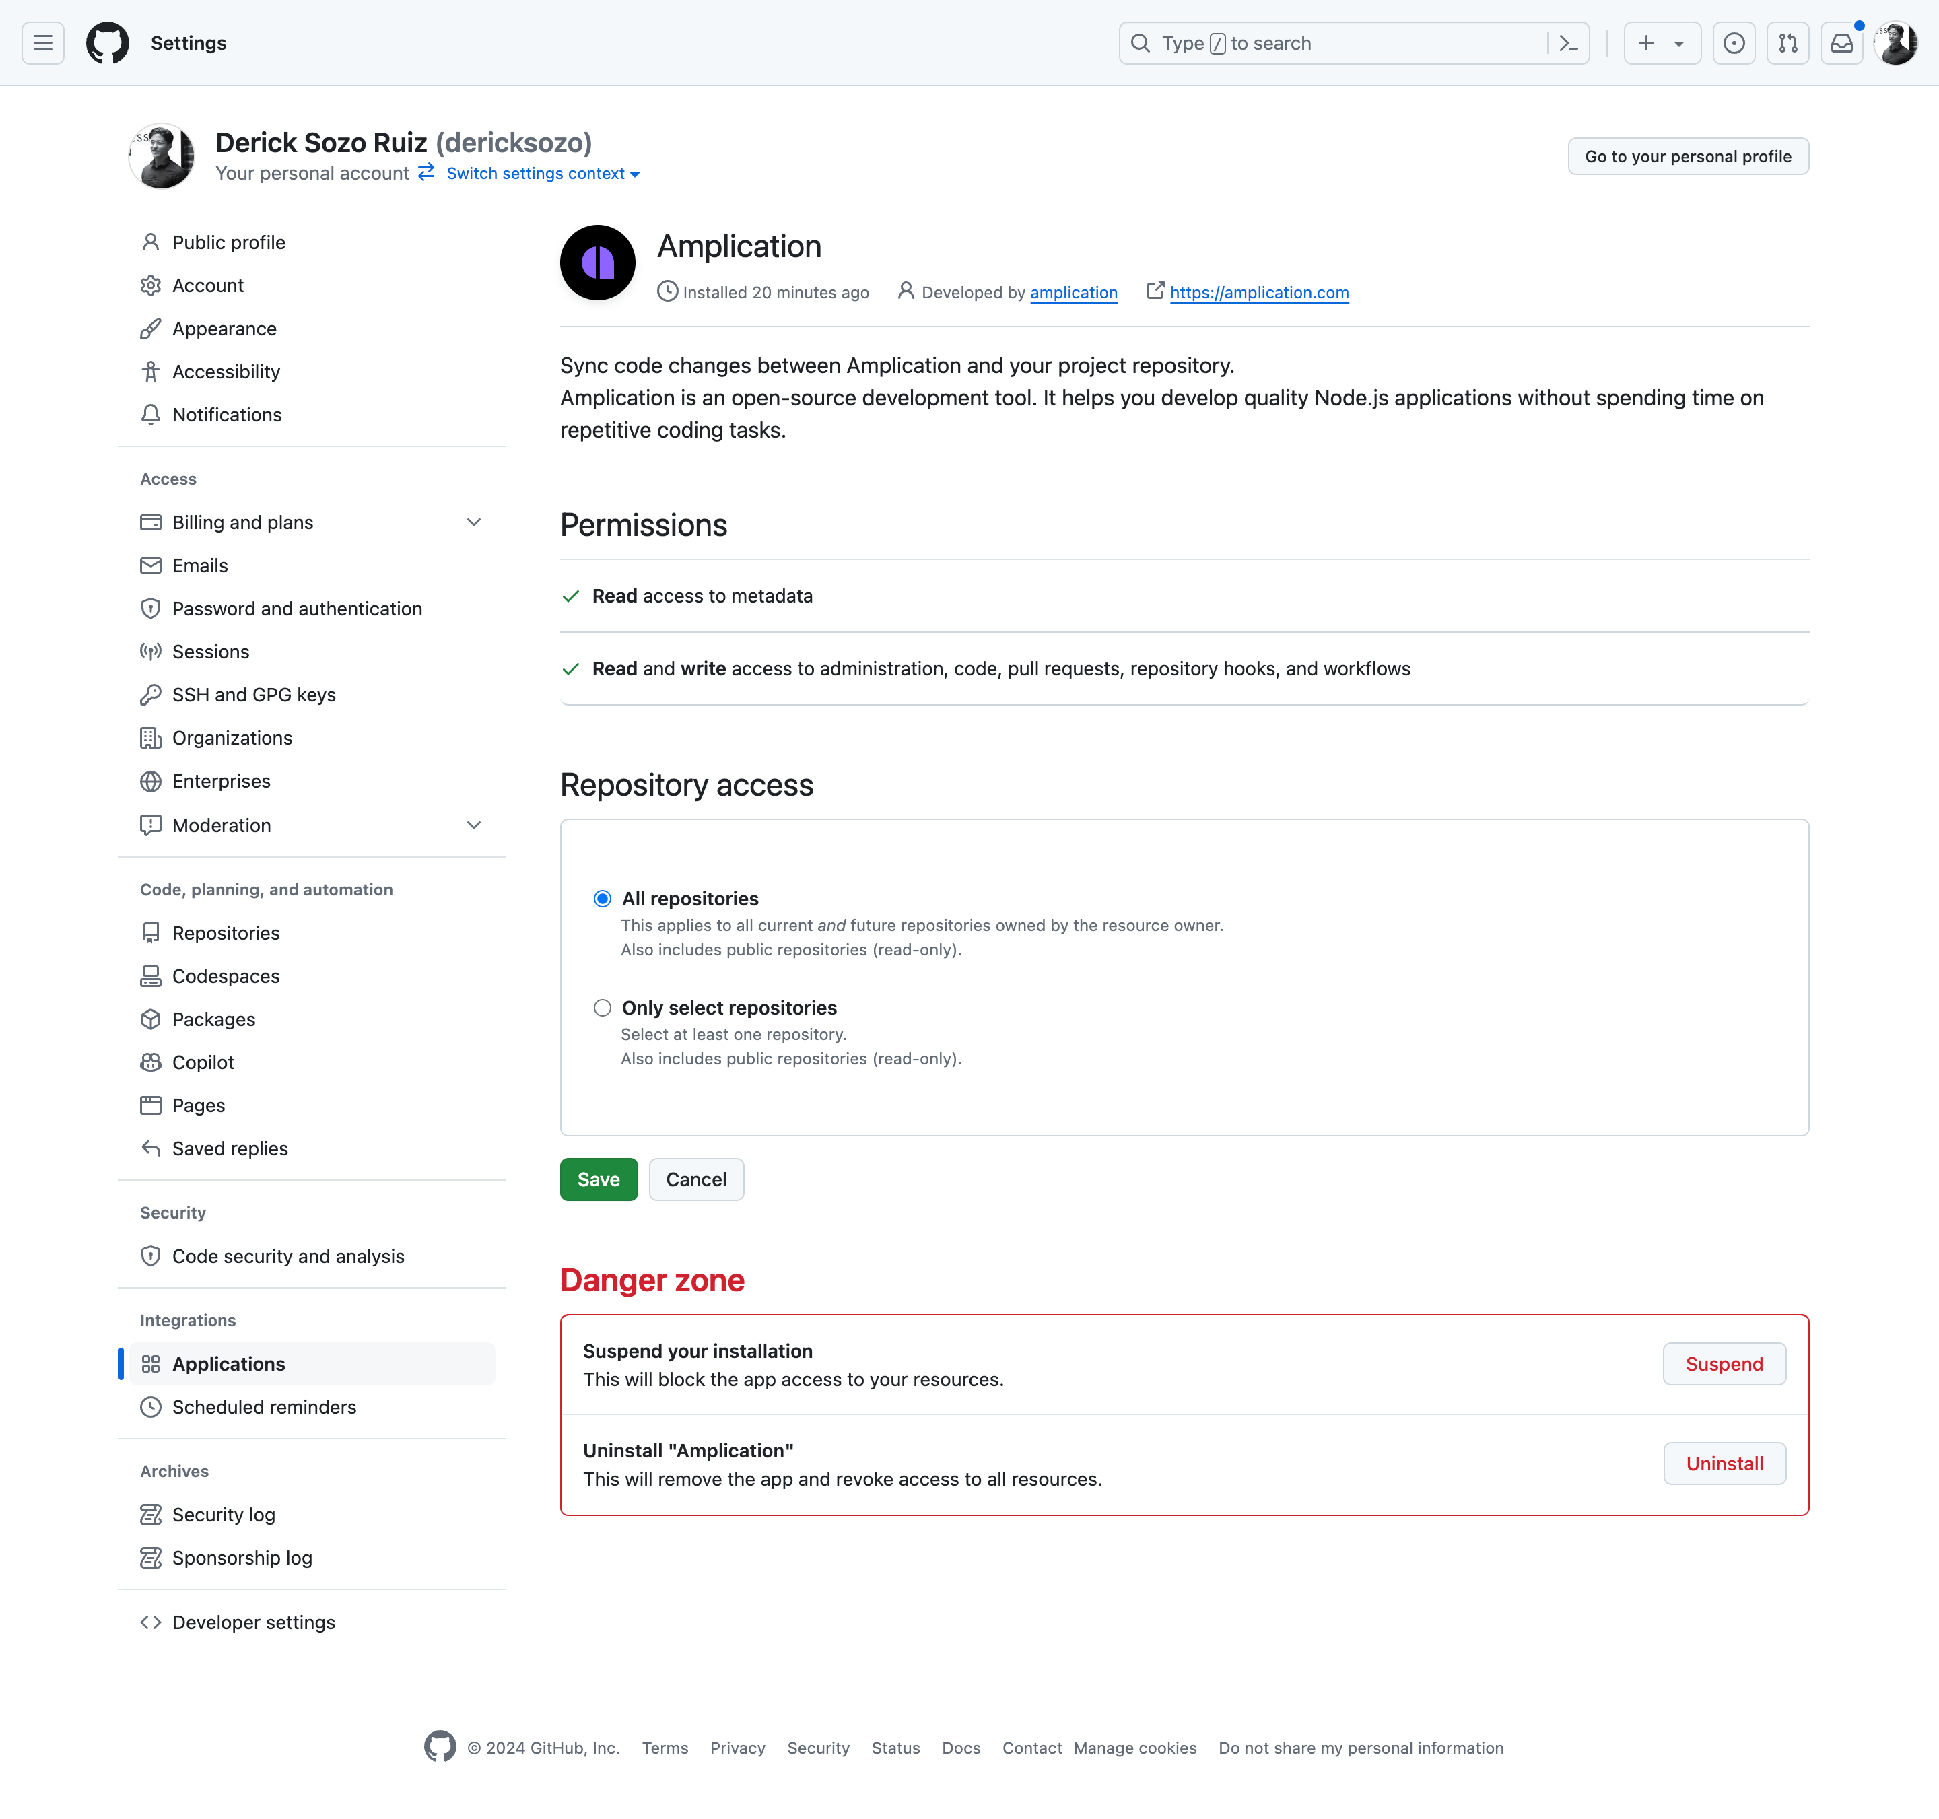Viewport: 1939px width, 1819px height.
Task: Open the notifications inbox icon
Action: (1841, 43)
